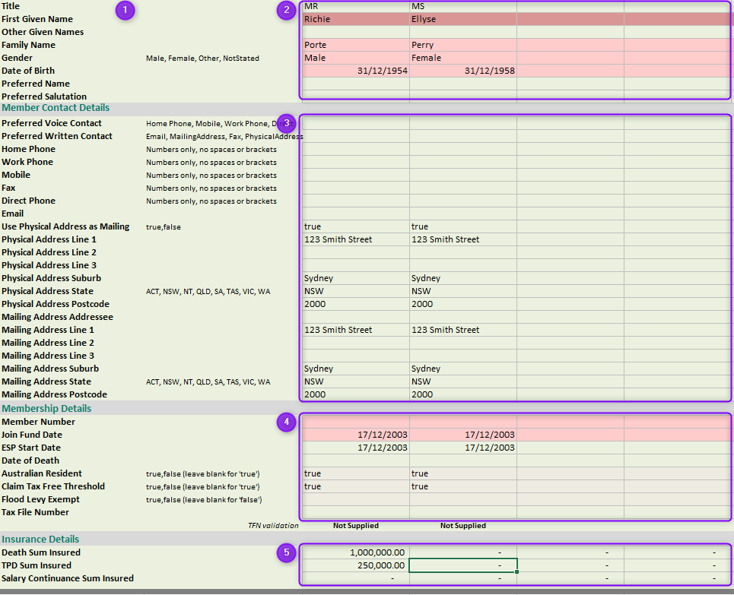Select the Preferred Written Contact label

tap(57, 136)
